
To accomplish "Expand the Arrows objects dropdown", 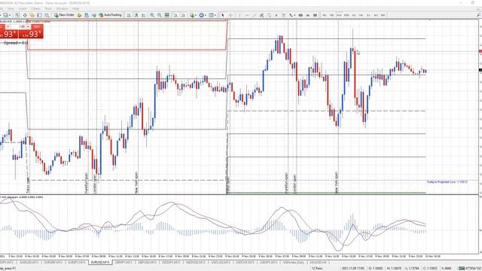I will point(294,15).
